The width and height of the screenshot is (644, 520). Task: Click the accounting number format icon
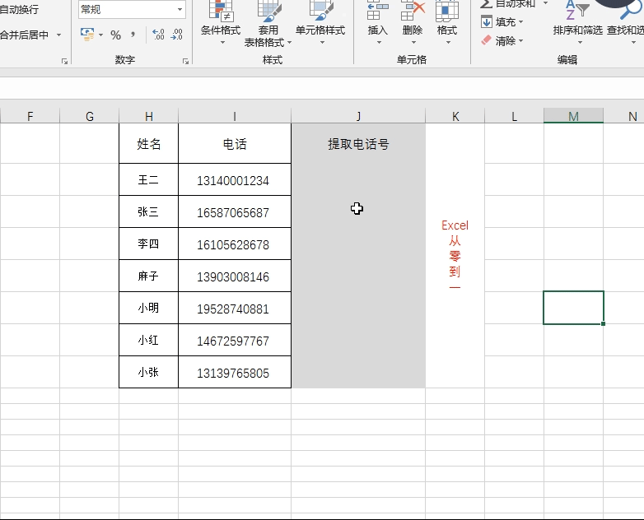[x=87, y=35]
